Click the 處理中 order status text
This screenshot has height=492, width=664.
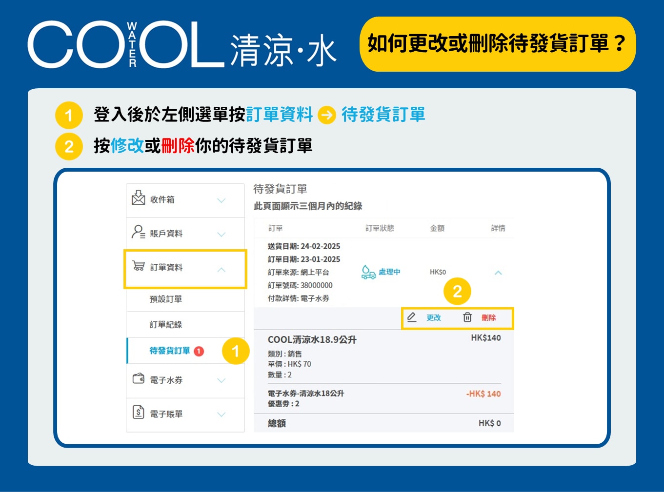pyautogui.click(x=389, y=272)
